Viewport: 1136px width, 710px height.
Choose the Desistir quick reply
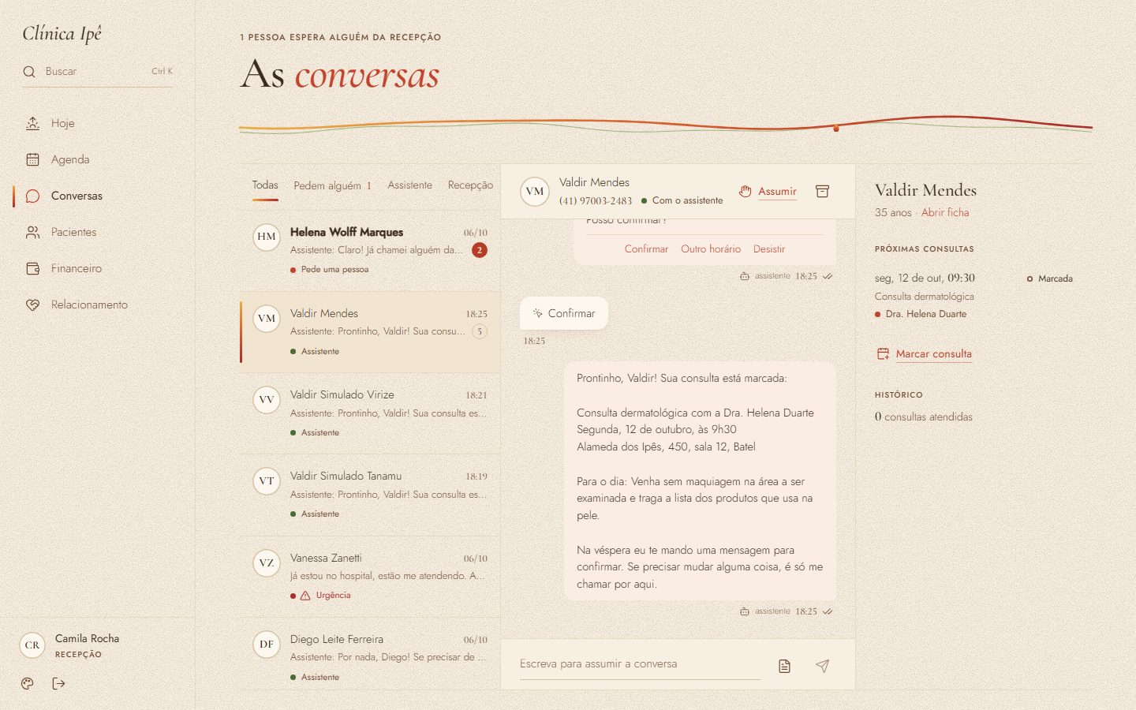click(769, 248)
